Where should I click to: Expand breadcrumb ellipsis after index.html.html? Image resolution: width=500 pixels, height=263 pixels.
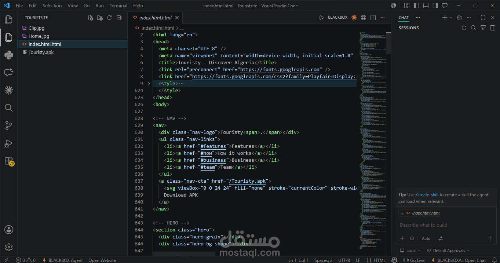point(182,28)
